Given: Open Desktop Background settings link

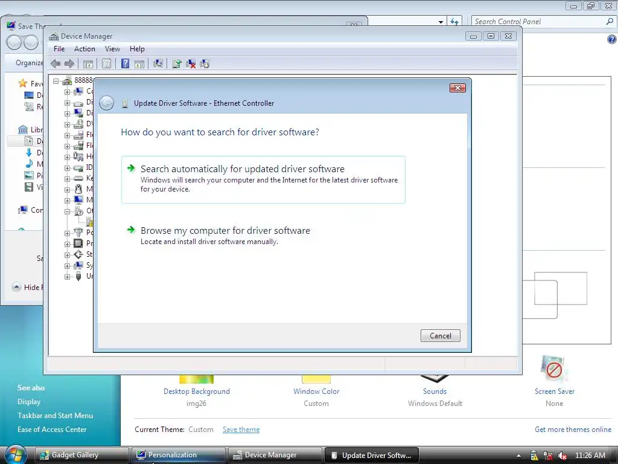Looking at the screenshot, I should click(197, 391).
